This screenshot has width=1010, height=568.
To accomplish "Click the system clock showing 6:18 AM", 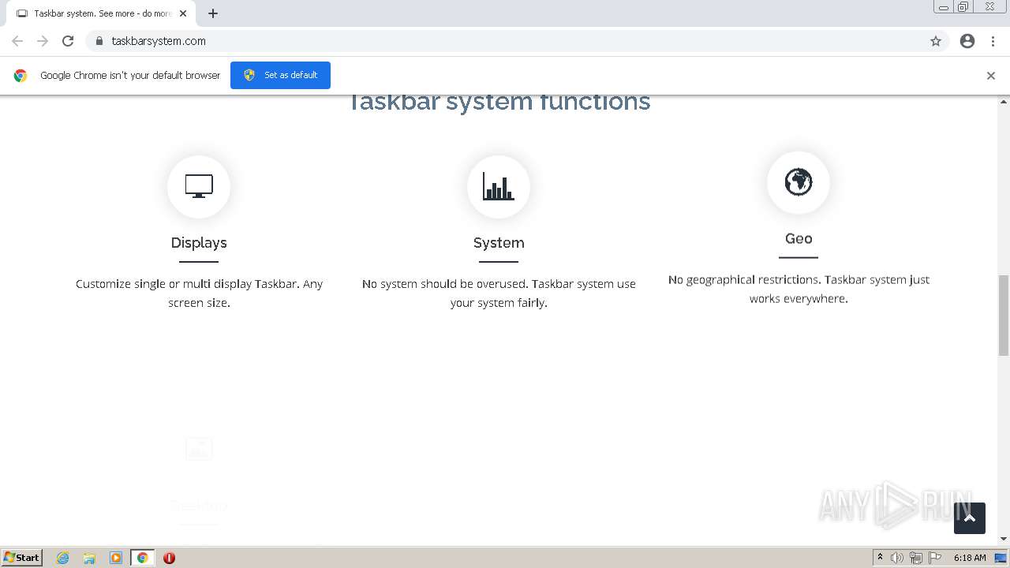I will [x=970, y=558].
